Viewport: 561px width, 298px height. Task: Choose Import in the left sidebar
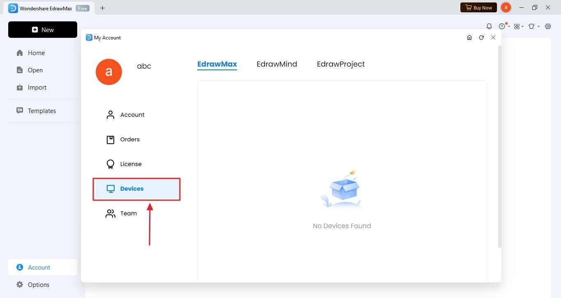click(43, 88)
